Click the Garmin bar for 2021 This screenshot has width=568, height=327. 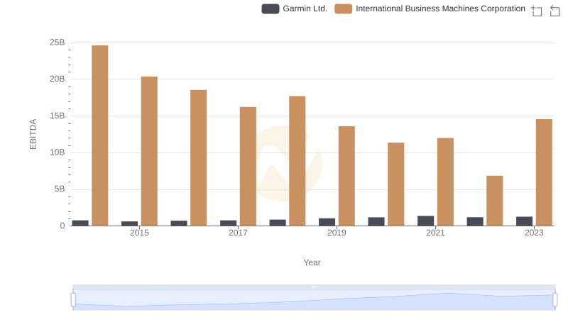pos(425,221)
